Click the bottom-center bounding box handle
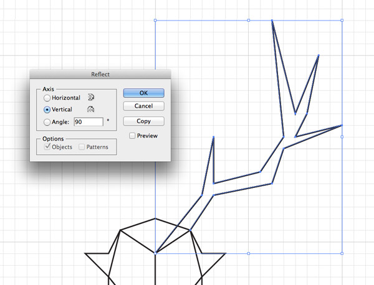The image size is (374, 285). 249,253
